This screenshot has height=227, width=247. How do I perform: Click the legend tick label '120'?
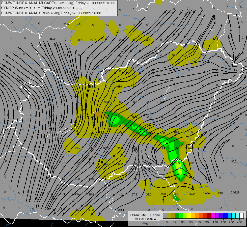click(x=215, y=222)
